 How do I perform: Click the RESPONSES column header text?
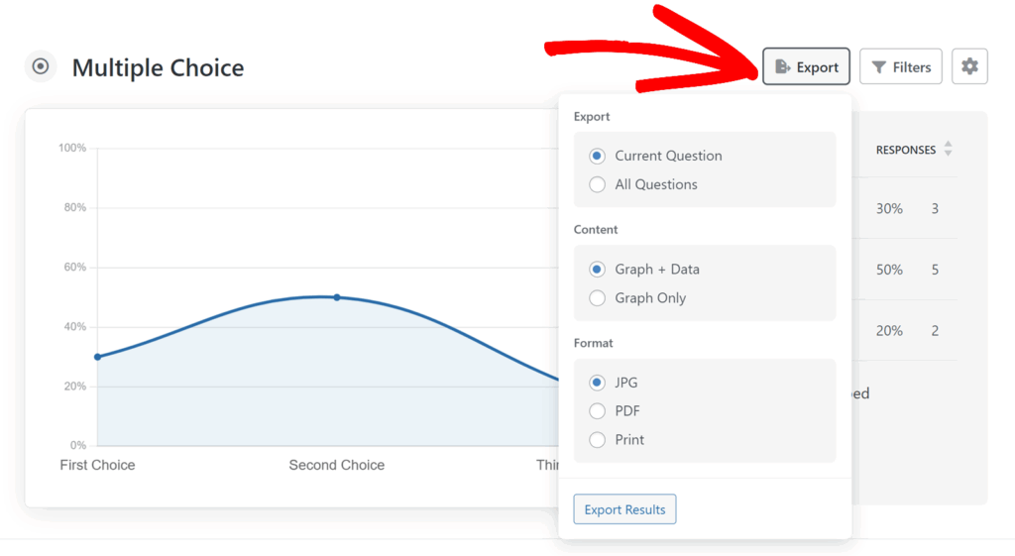pyautogui.click(x=905, y=150)
